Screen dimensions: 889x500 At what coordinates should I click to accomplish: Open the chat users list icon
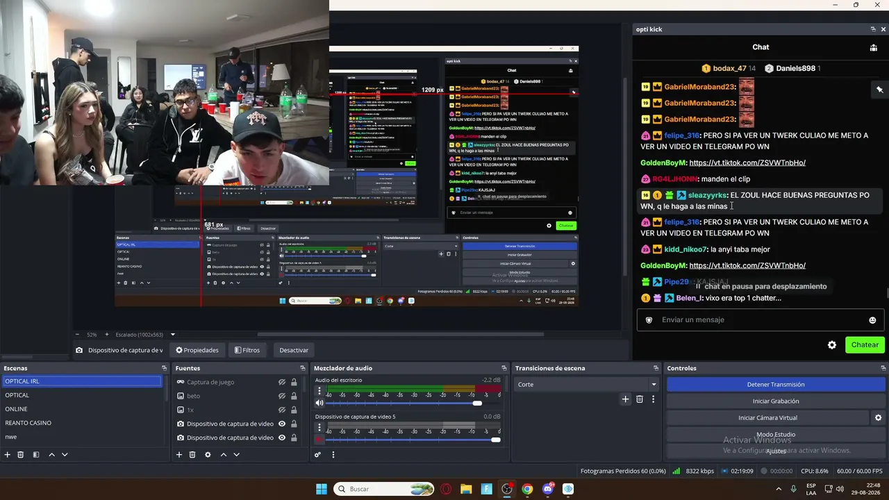coord(873,48)
